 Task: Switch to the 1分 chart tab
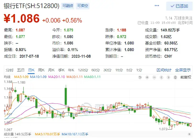(x=139, y=70)
